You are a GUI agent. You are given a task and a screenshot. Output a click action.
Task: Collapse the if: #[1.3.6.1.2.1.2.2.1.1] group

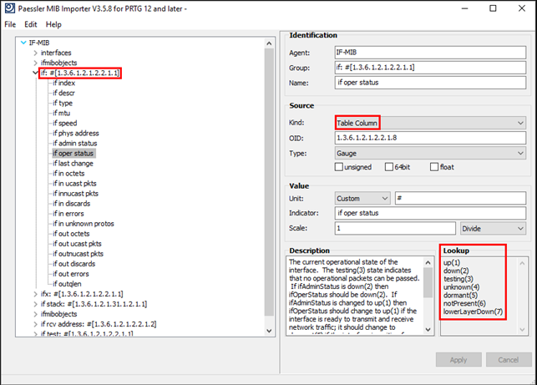coord(35,73)
